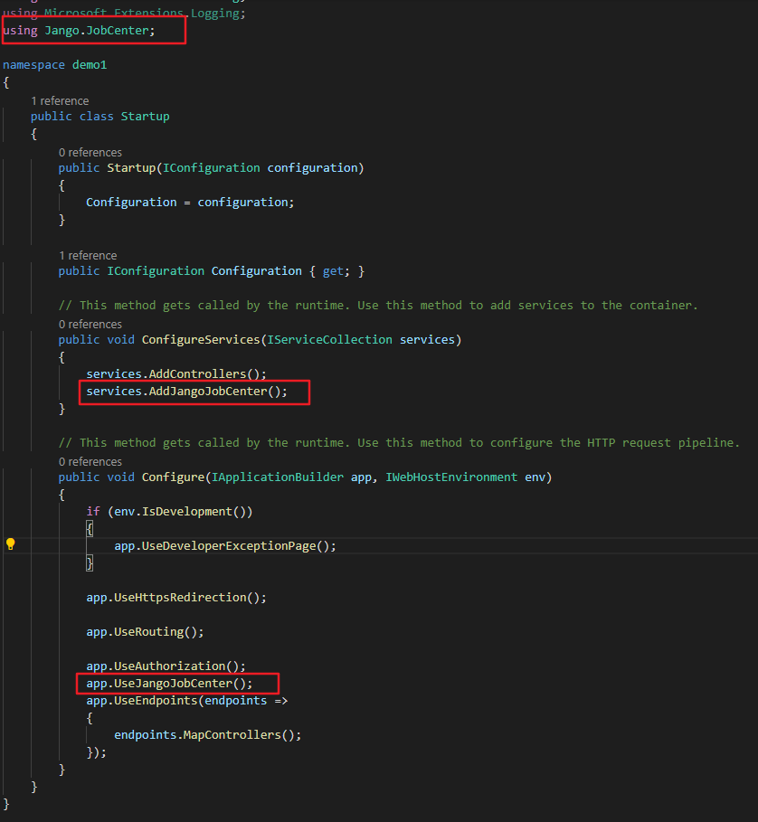Screen dimensions: 758x822
Task: Click the highlighted closing brace after UseDeveloperExceptionPage
Action: point(90,563)
